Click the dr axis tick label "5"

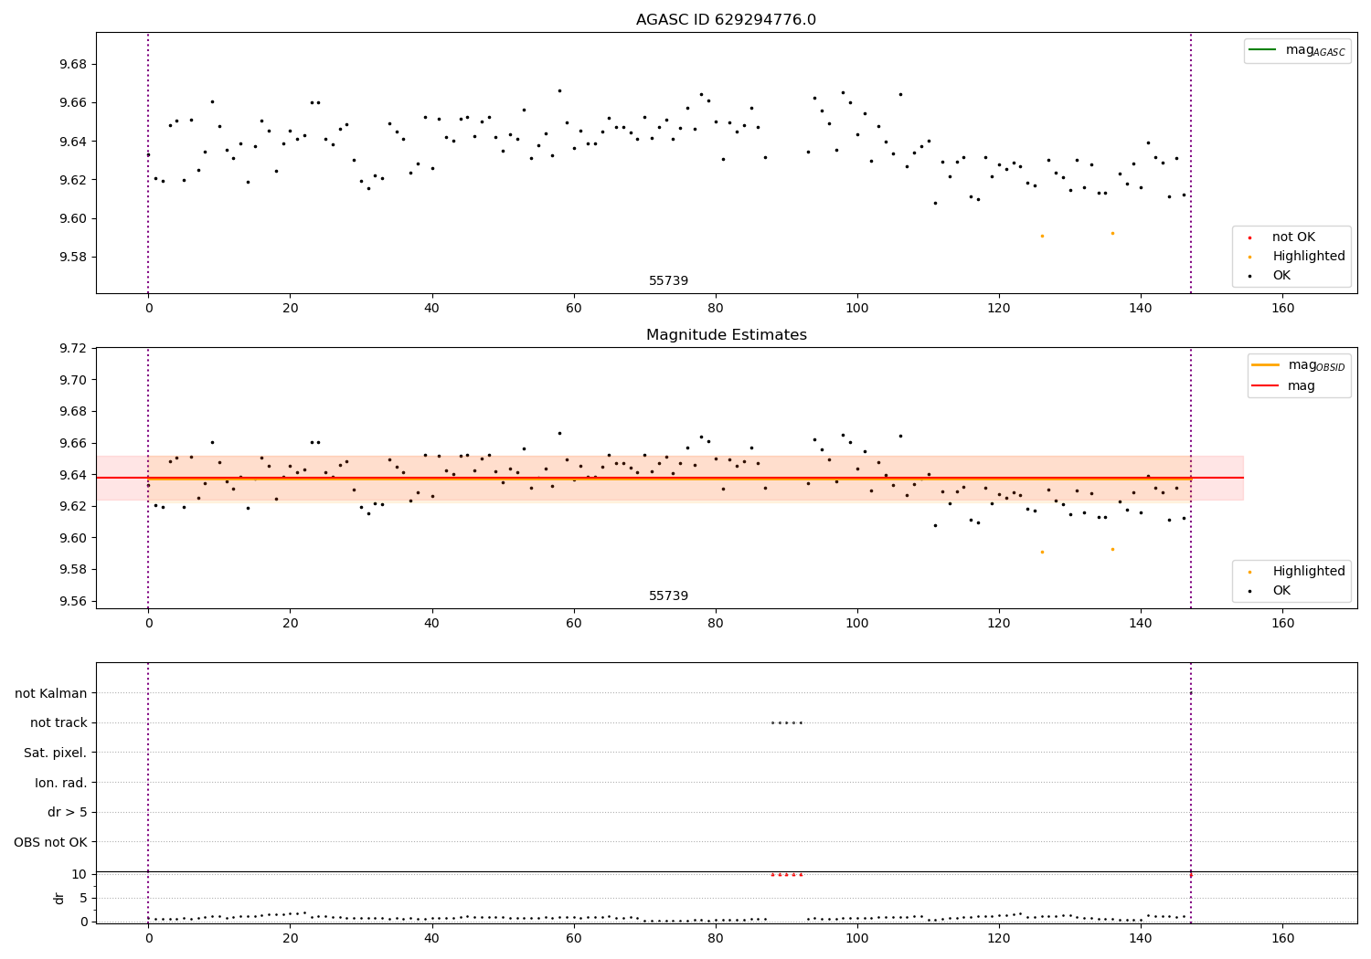83,898
